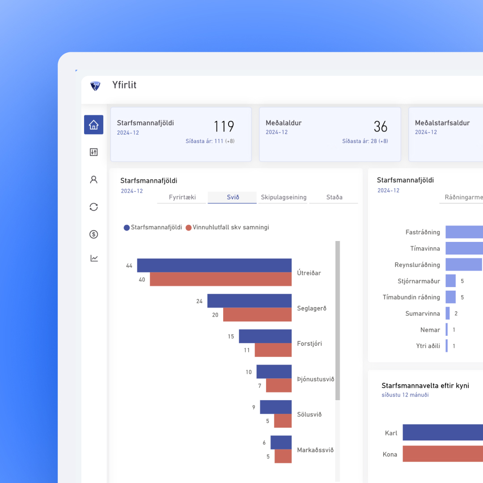
Task: Click the Nemar bar
Action: coord(447,330)
